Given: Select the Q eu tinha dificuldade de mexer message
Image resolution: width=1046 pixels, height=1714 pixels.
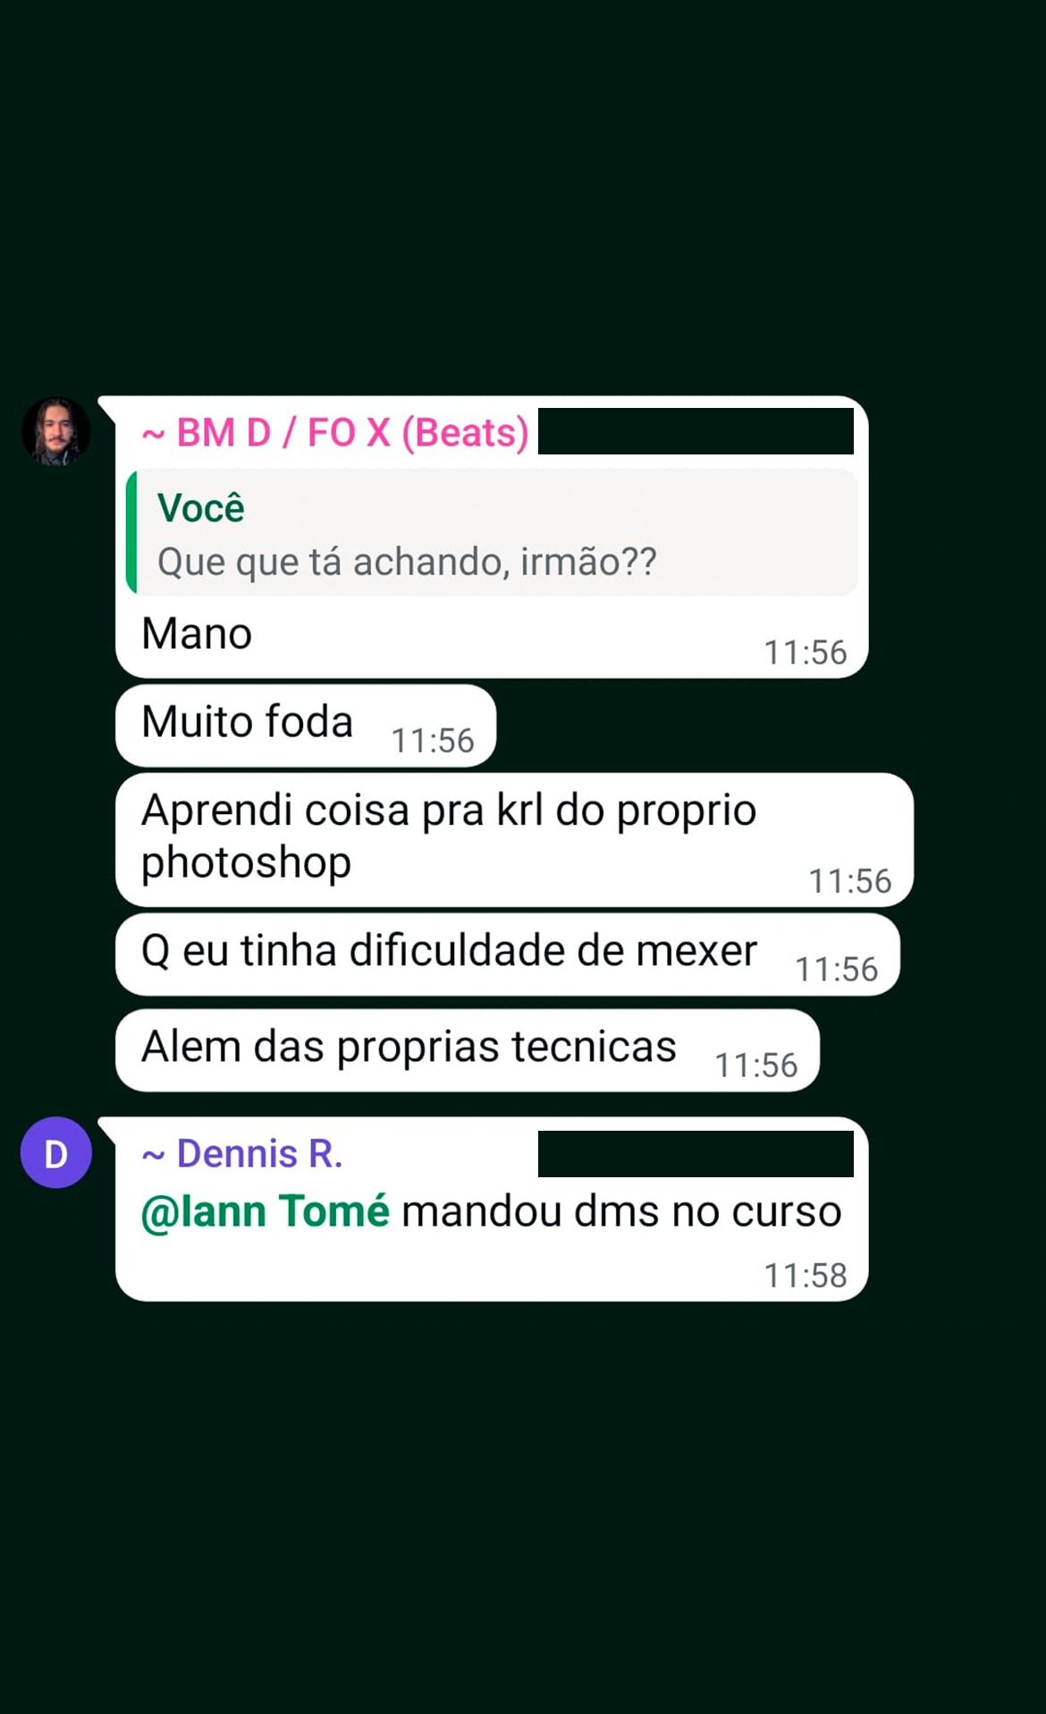Looking at the screenshot, I should click(x=507, y=954).
